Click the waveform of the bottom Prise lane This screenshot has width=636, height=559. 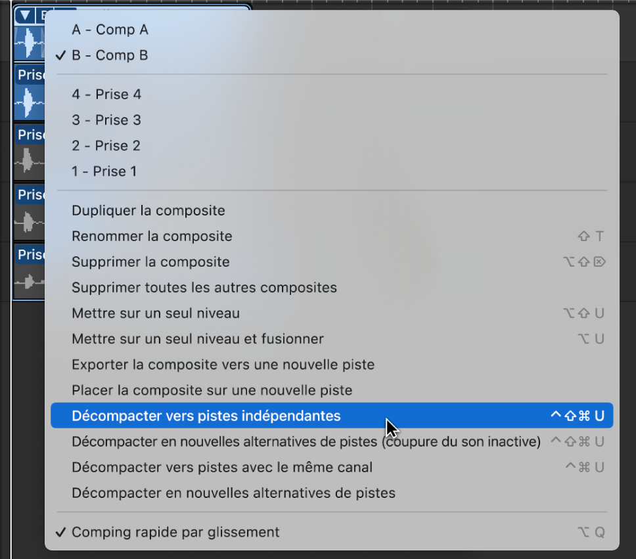[30, 281]
